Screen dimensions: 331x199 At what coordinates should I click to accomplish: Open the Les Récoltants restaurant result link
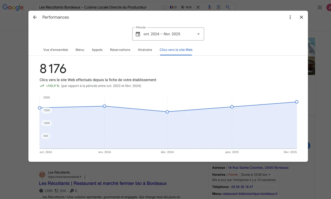click(103, 183)
